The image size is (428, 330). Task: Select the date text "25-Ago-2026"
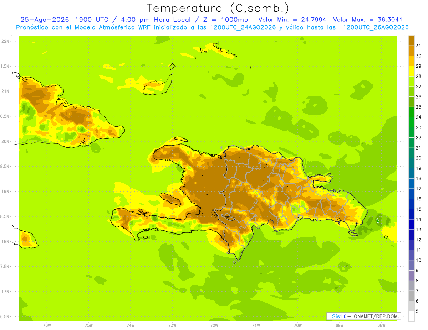pos(45,20)
